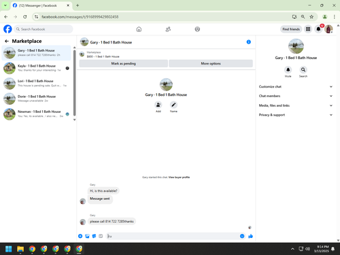
Task: Open Gary - 1 Bed 1 Bath House conversation
Action: (x=36, y=53)
